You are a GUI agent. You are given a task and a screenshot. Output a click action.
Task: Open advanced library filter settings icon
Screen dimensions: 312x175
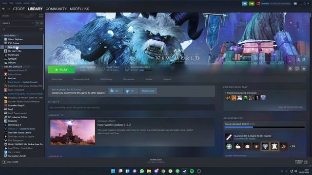tap(41, 29)
